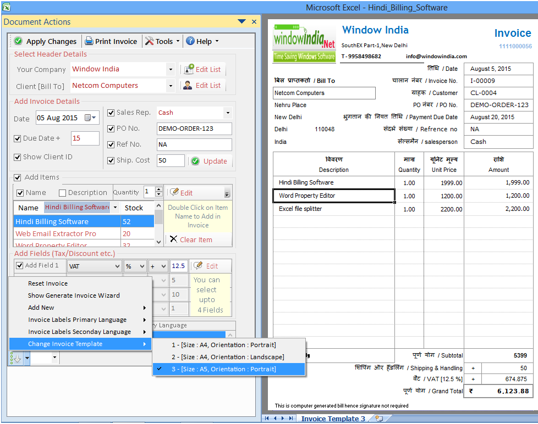Viewport: 538px width, 424px height.
Task: Select Web Email Extractor Pro item row
Action: click(84, 233)
